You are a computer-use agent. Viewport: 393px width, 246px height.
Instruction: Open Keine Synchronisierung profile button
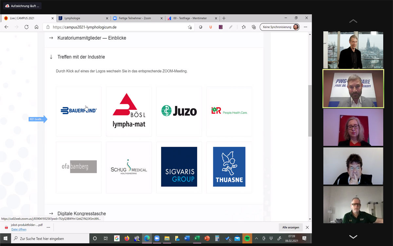(280, 27)
